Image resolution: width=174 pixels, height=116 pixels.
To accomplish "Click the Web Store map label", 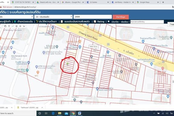I will (93, 47).
